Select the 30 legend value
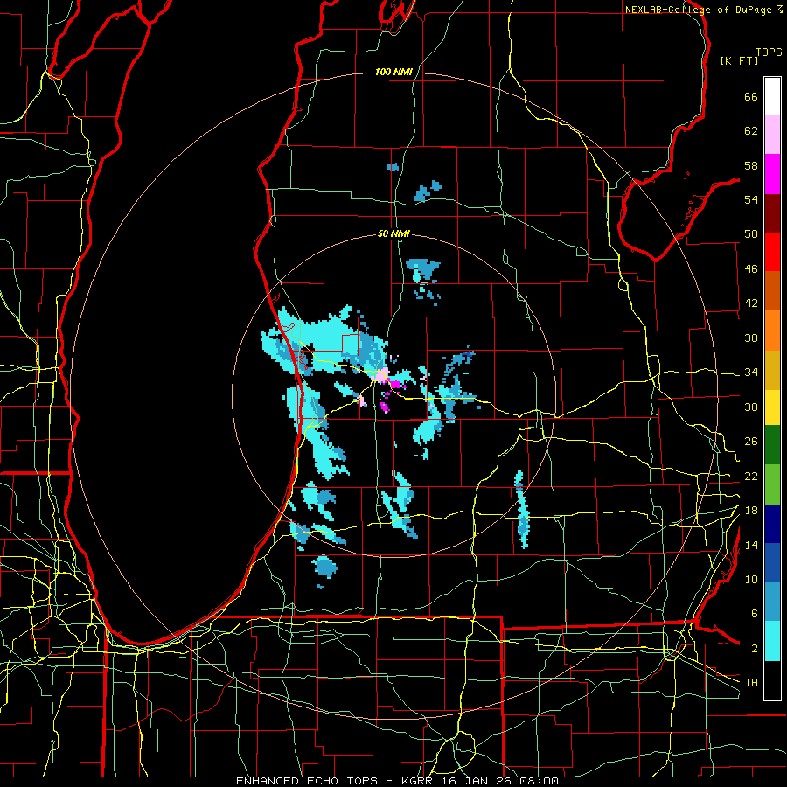 point(751,407)
